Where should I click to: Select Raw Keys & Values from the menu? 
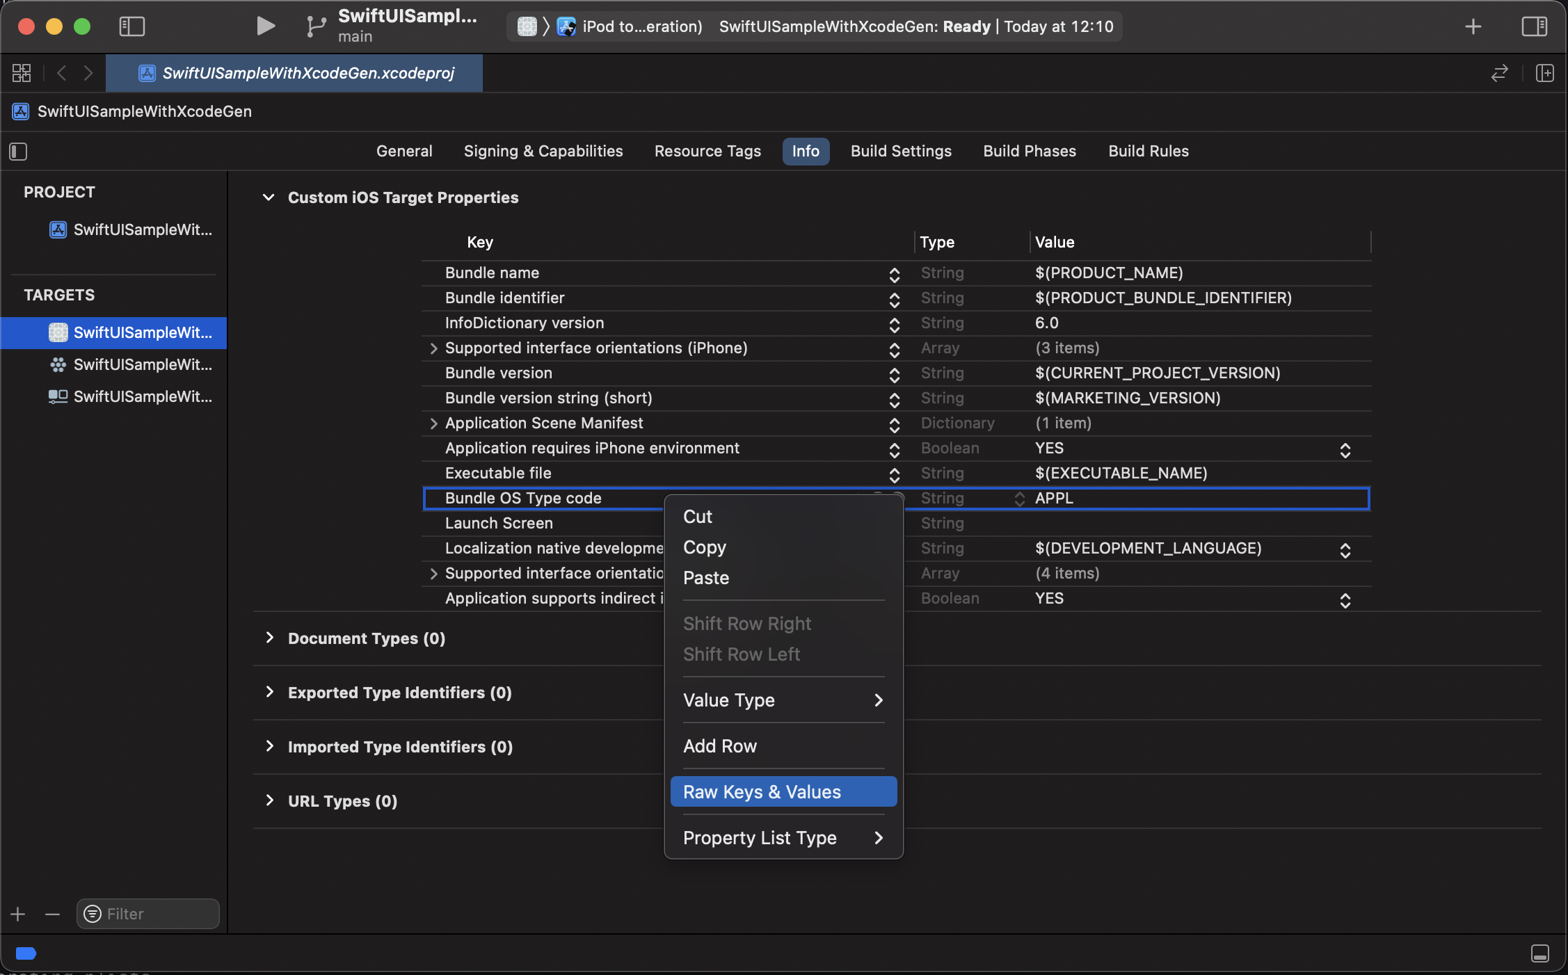(762, 791)
